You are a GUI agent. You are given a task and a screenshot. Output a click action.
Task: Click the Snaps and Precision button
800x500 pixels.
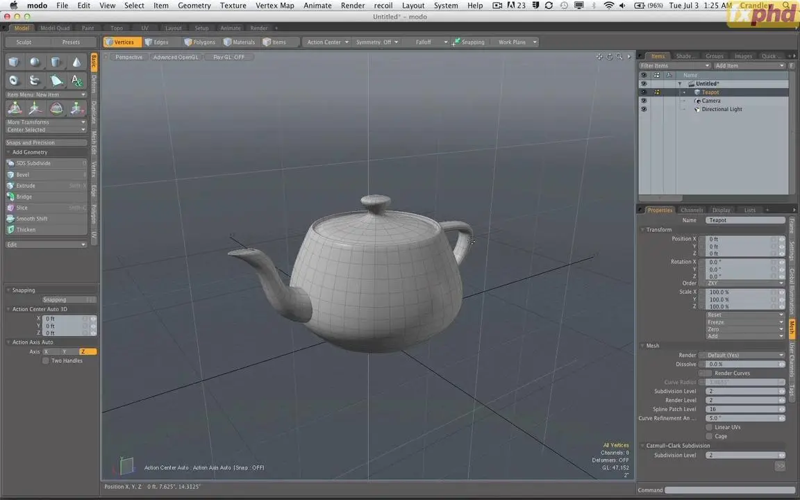tap(47, 143)
